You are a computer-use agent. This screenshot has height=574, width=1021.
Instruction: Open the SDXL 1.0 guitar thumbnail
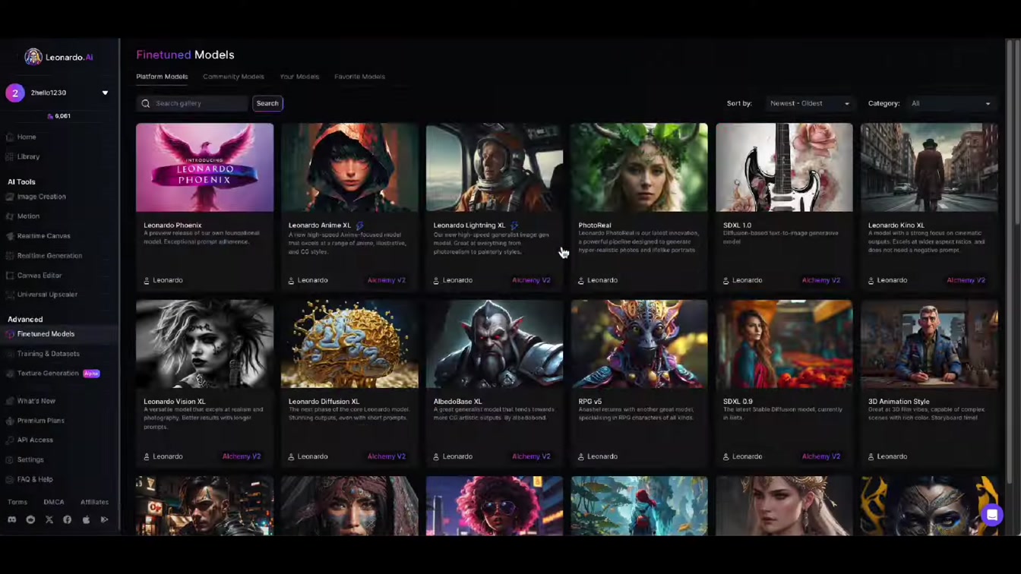[784, 168]
